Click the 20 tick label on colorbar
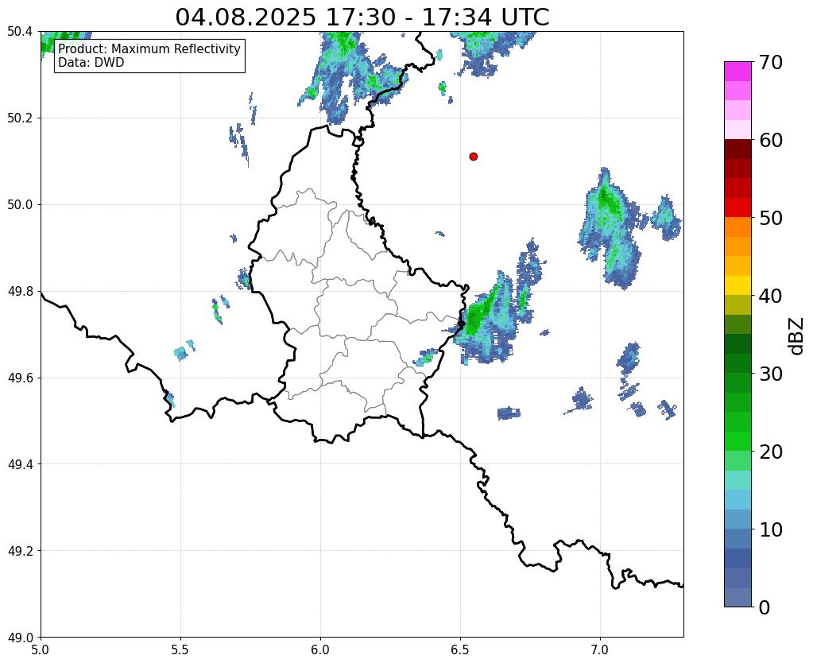The height and width of the screenshot is (663, 813). click(x=770, y=452)
